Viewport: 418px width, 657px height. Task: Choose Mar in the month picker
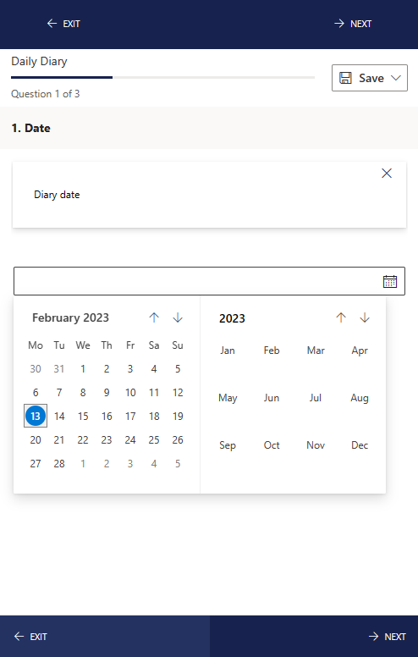[x=316, y=351]
